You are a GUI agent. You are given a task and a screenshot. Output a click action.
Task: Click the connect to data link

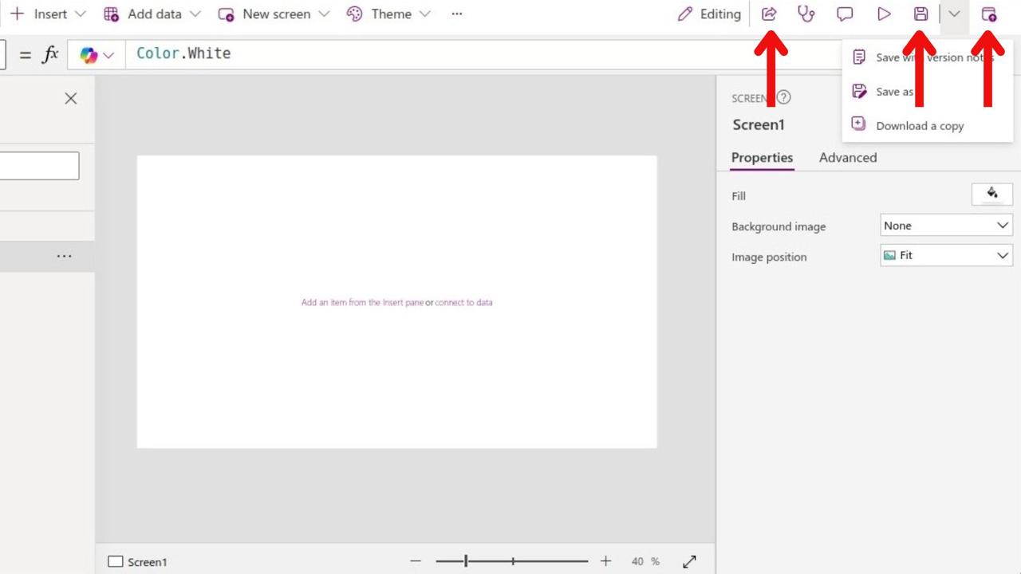coord(463,303)
